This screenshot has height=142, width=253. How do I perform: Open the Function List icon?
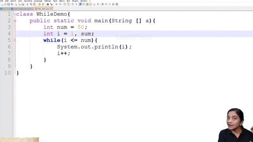point(91,4)
